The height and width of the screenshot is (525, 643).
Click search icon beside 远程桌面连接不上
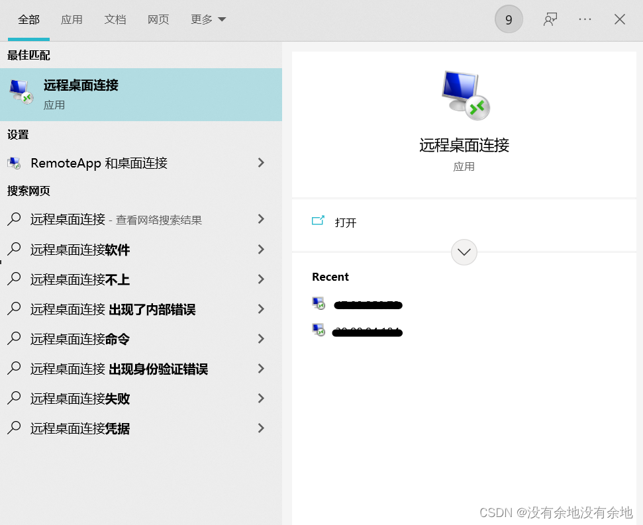point(14,279)
